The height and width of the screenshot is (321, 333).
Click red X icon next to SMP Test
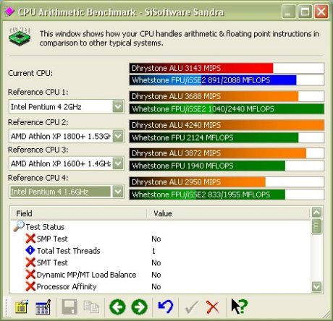[x=30, y=239]
